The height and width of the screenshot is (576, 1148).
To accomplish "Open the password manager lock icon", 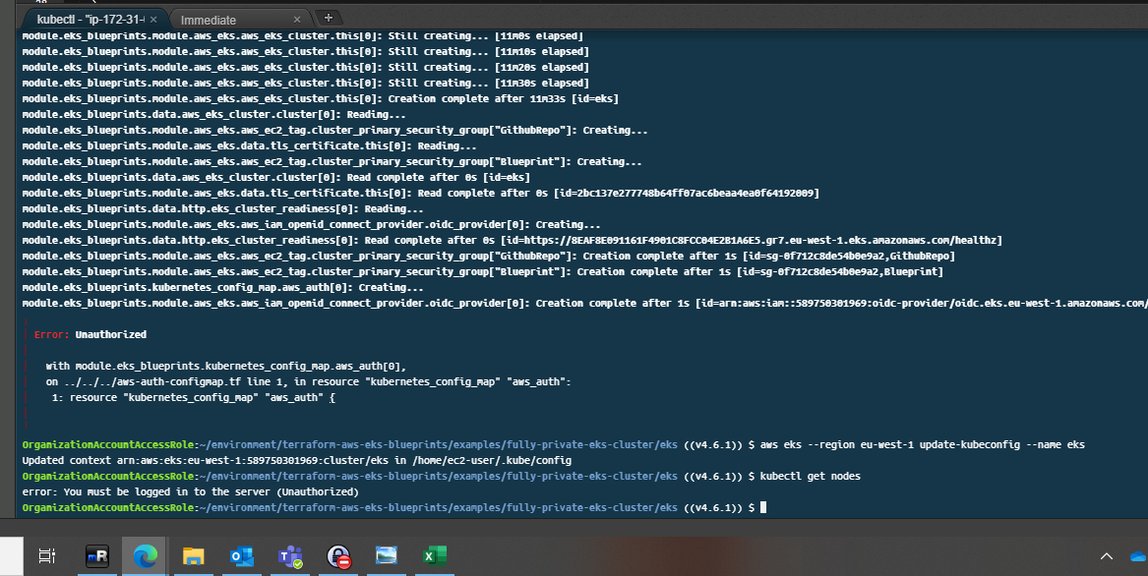I will [336, 556].
